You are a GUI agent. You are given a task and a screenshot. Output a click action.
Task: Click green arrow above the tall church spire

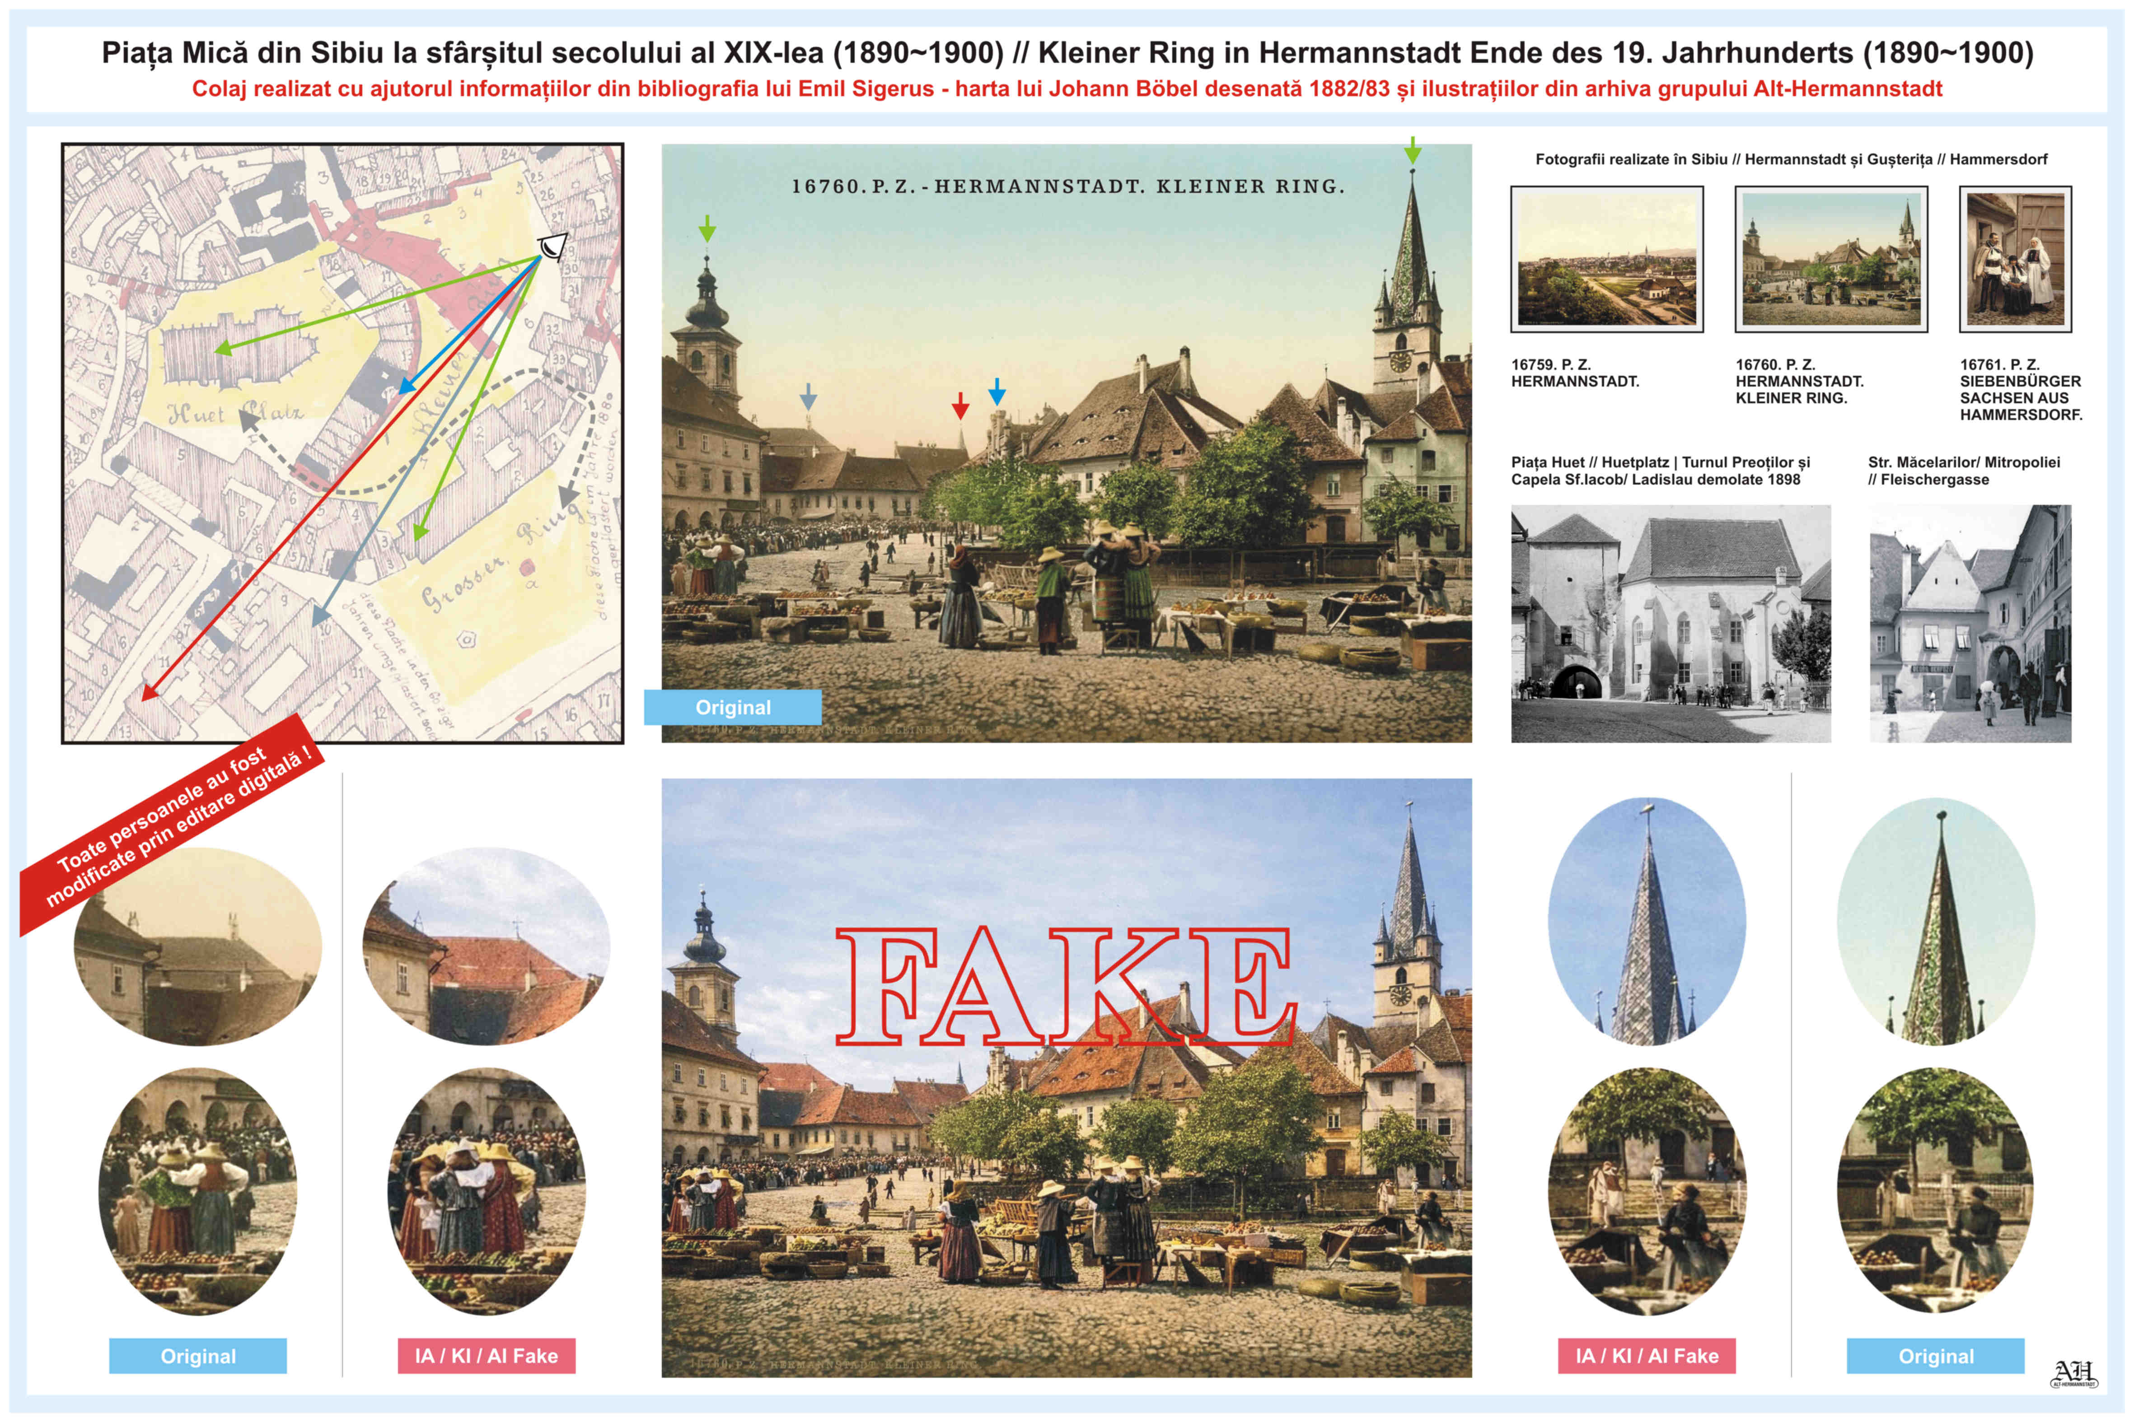(1412, 149)
